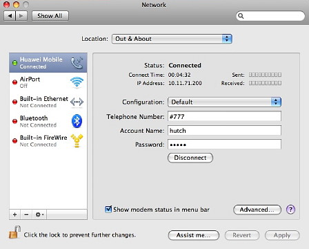Click the red status dot beside Built-in Ethernet
The image size is (309, 249).
tap(14, 102)
